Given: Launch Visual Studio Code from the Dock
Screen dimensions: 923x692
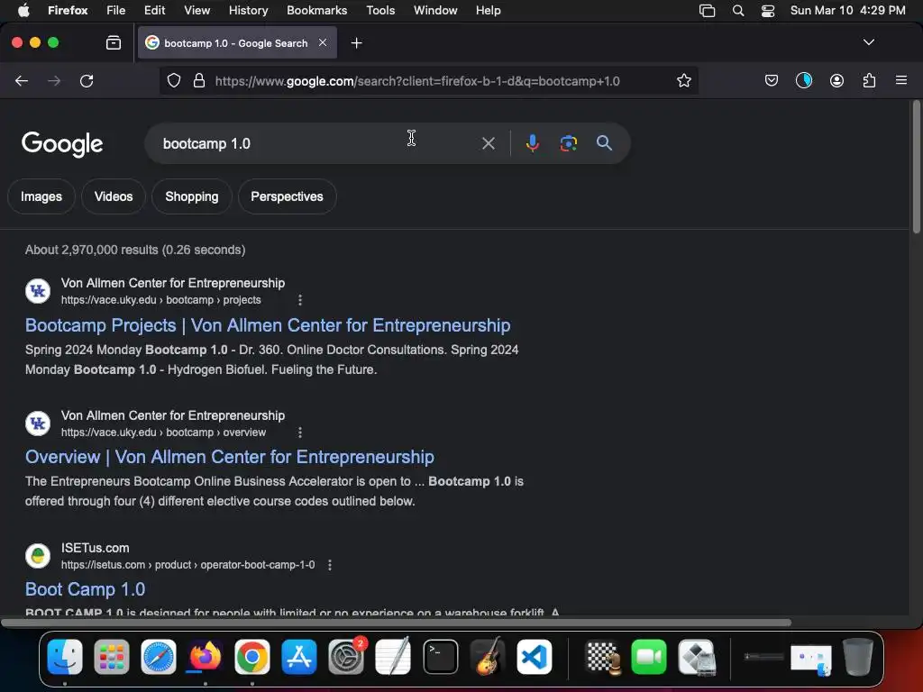Looking at the screenshot, I should (535, 657).
